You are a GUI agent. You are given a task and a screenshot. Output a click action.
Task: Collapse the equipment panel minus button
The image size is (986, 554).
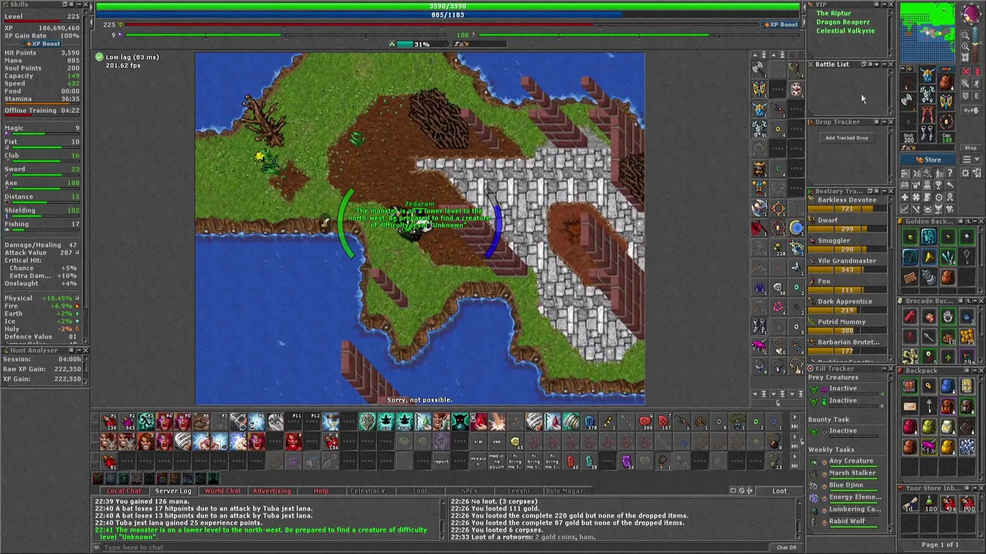click(x=903, y=68)
